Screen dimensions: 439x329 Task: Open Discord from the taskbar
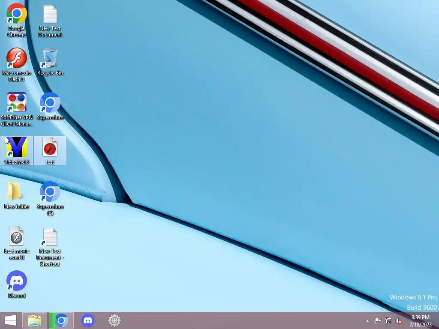pos(87,320)
